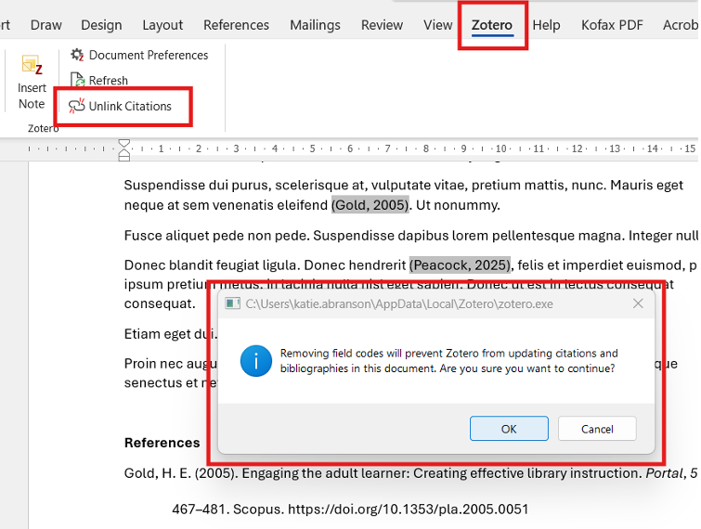Click the Insert Note icon
Screen dimensions: 701x529
32,67
